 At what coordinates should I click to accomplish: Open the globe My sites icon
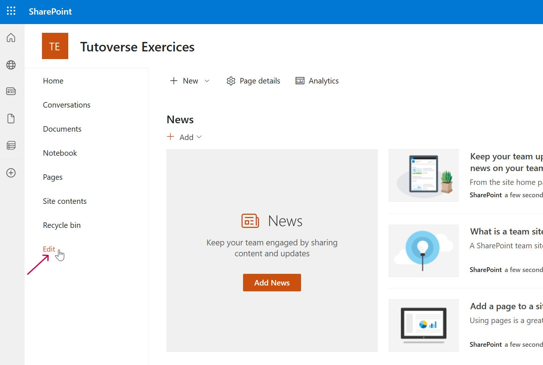(x=11, y=65)
